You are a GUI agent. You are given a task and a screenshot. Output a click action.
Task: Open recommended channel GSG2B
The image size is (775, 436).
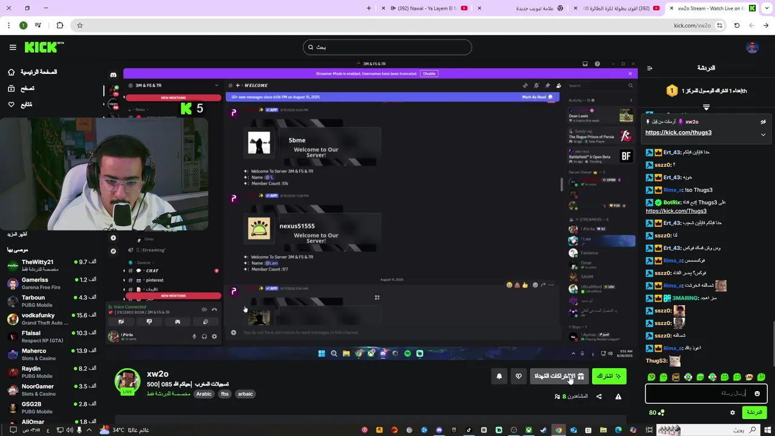[52, 407]
